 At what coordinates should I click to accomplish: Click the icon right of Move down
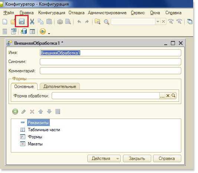pyautogui.click(x=58, y=111)
